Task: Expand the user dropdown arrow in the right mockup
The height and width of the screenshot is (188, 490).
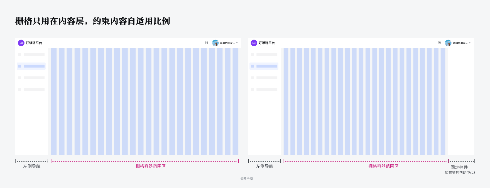Action: point(470,43)
